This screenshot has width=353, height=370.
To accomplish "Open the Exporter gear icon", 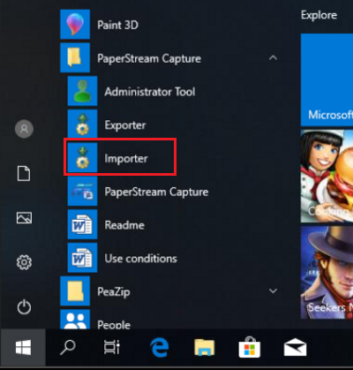I will pos(82,125).
